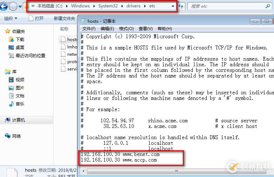Expand the arrow after drivers breadcrumb
The width and height of the screenshot is (274, 177).
145,6
